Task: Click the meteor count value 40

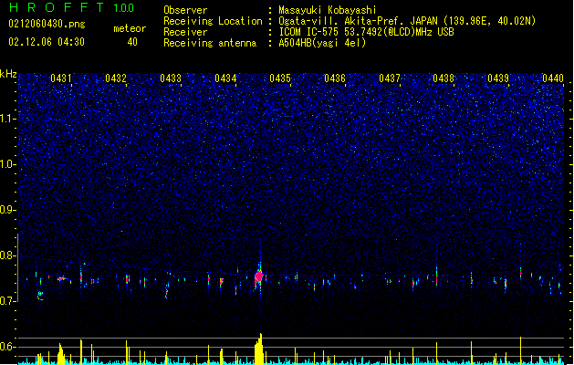Action: pyautogui.click(x=132, y=42)
